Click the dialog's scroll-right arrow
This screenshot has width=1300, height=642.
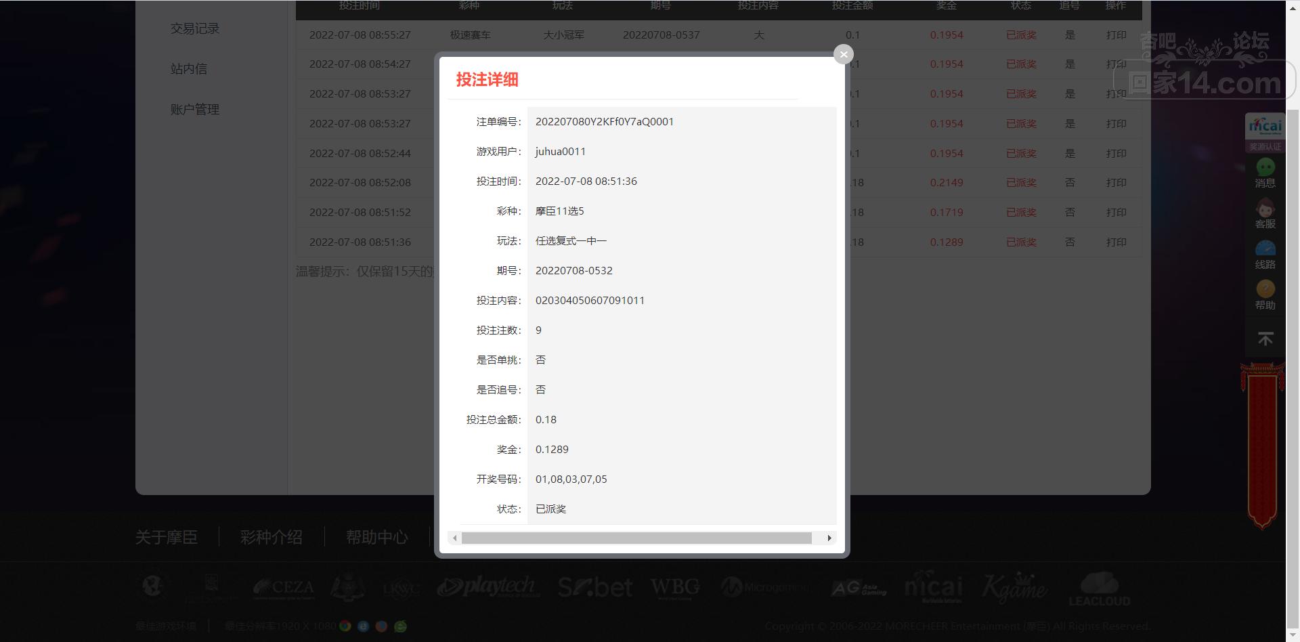(x=829, y=538)
